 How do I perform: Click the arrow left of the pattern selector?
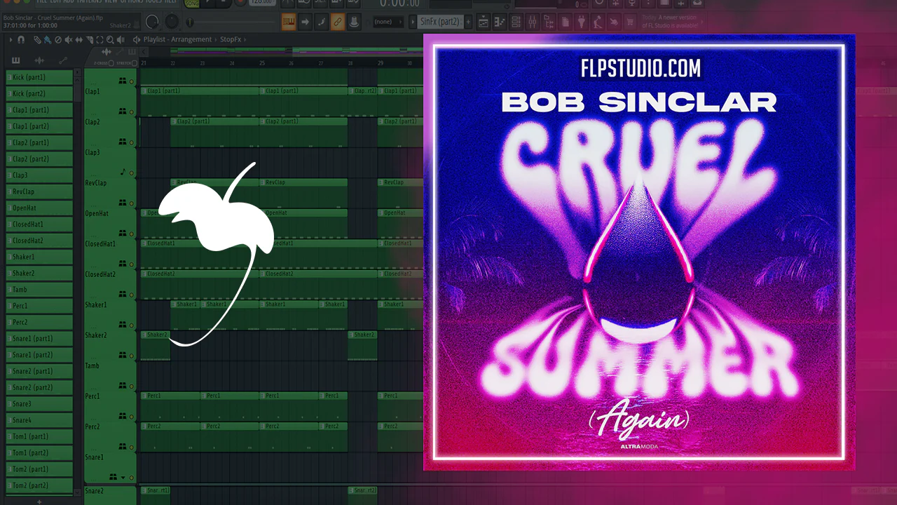(x=412, y=22)
